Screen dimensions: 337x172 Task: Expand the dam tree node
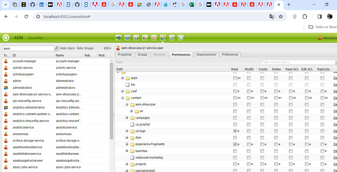click(x=127, y=138)
